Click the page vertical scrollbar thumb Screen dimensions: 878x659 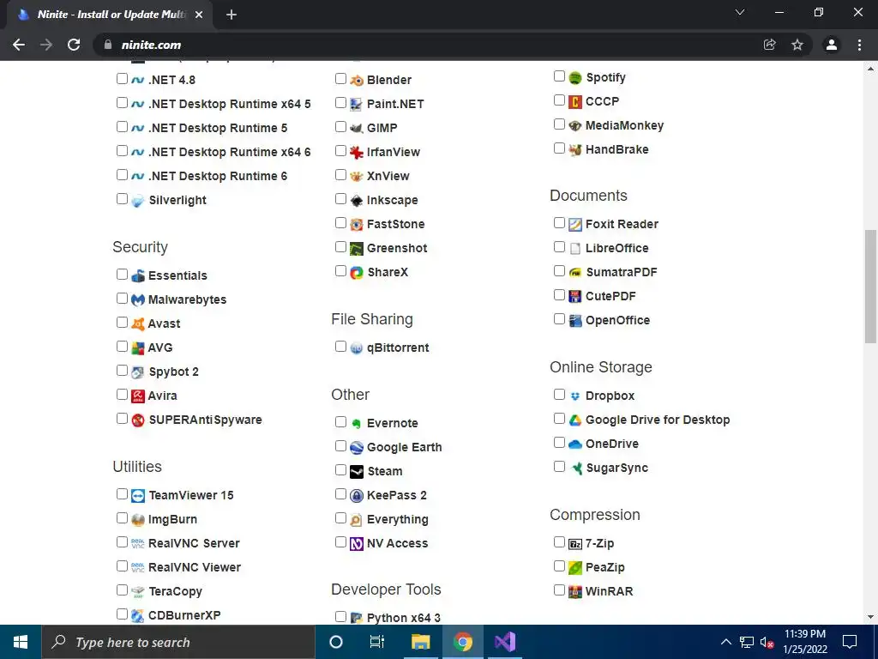pyautogui.click(x=870, y=286)
